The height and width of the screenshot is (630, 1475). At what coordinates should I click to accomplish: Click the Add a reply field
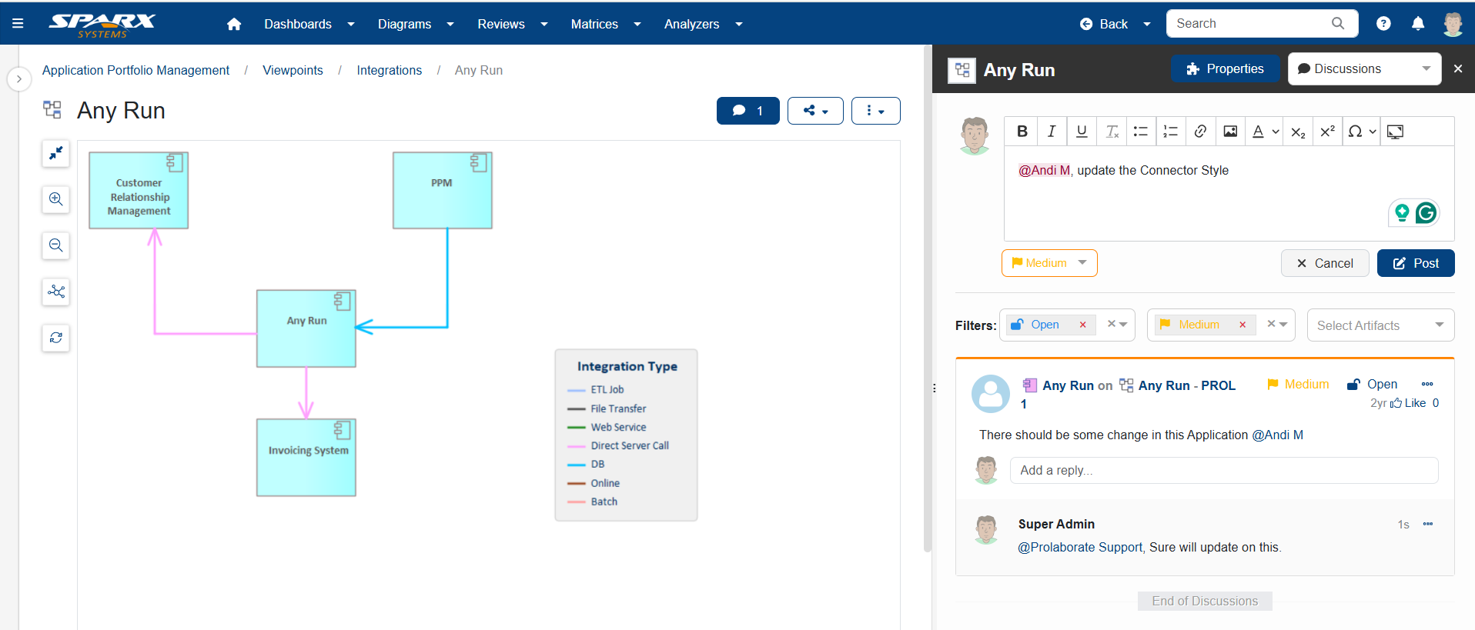point(1224,470)
